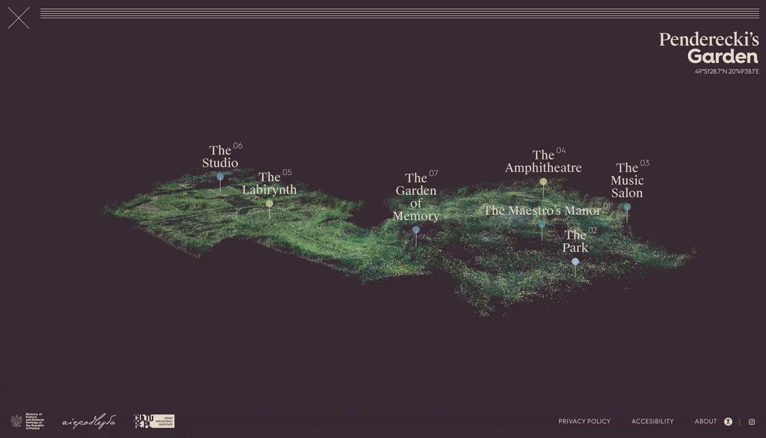
Task: Select The Studio location marker
Action: tap(220, 175)
